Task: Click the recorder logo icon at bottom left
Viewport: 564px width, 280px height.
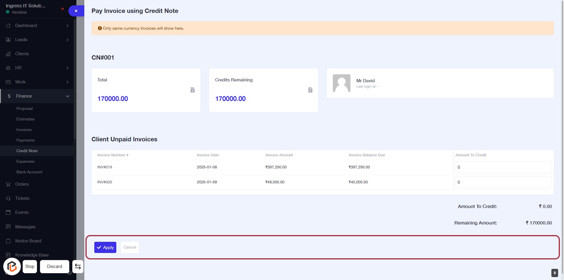Action: (12, 266)
